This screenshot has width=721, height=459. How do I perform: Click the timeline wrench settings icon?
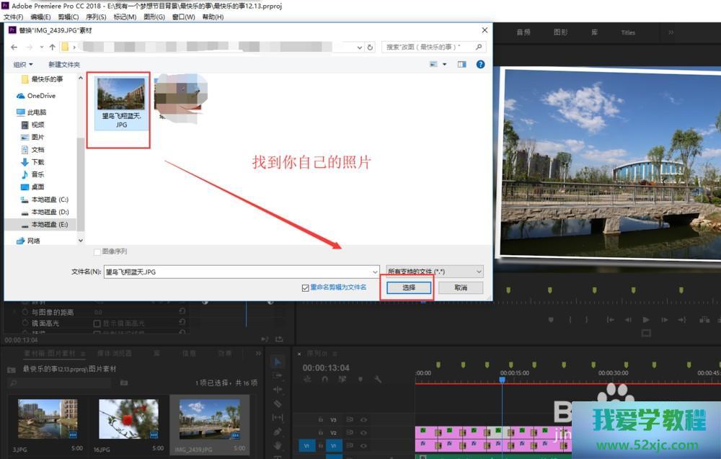pyautogui.click(x=377, y=379)
